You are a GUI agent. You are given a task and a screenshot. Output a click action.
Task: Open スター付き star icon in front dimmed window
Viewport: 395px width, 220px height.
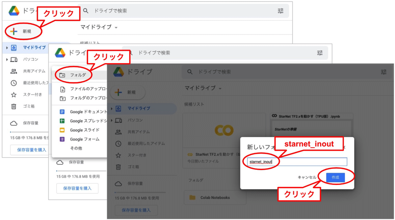[118, 155]
